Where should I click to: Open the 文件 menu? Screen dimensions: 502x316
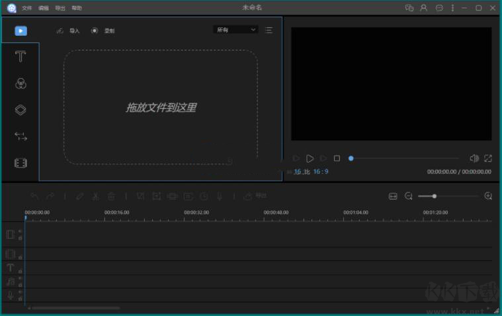tap(26, 8)
